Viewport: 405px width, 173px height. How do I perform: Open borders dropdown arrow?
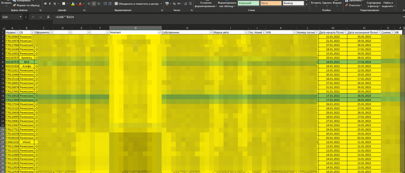pyautogui.click(x=67, y=4)
